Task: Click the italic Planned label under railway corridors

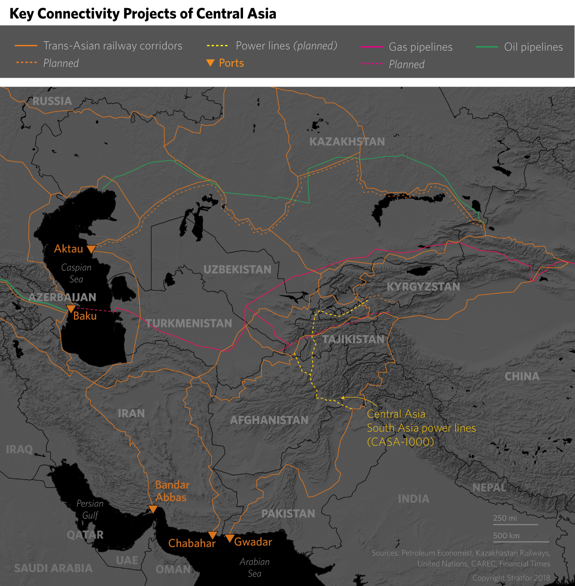Action: [x=61, y=63]
